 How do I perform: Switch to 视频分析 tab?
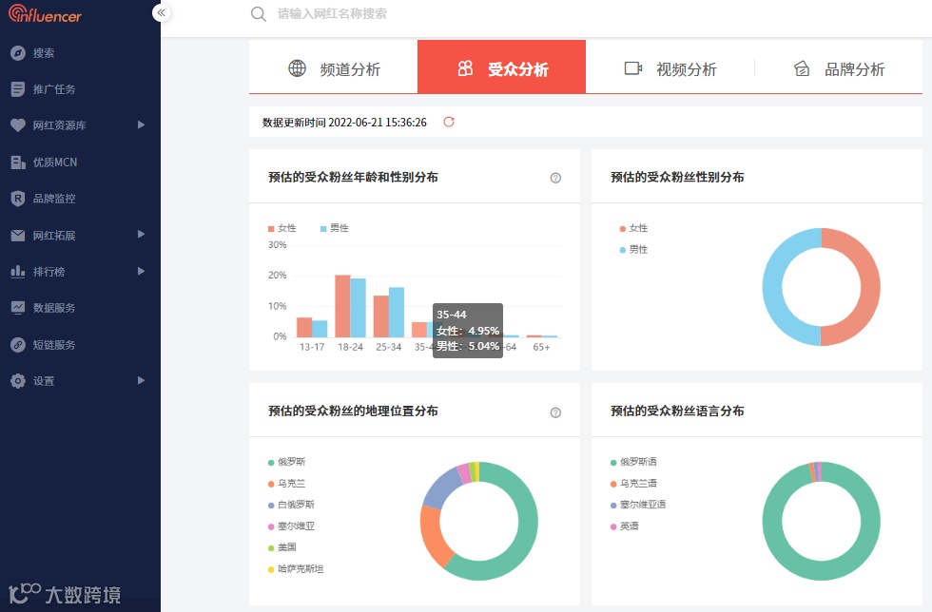point(670,67)
